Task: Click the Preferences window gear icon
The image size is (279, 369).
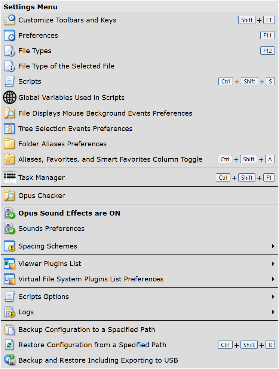Action: [9, 36]
